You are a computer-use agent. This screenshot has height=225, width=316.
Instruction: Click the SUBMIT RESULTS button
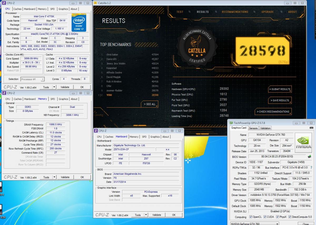(280, 89)
